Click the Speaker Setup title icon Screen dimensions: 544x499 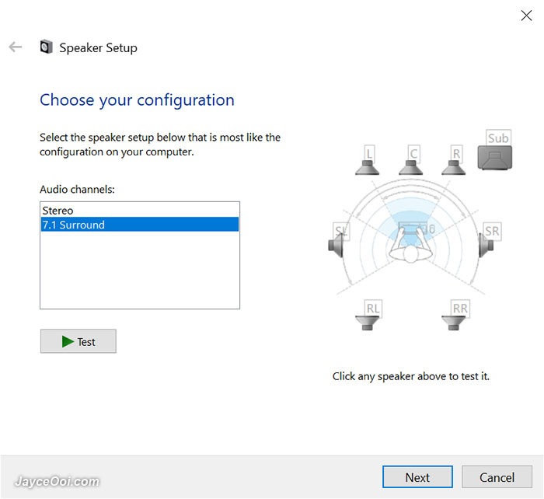pos(46,47)
